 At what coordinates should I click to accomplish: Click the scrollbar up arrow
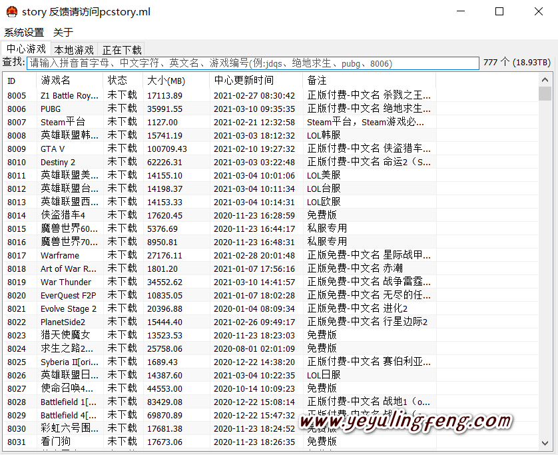coord(545,80)
